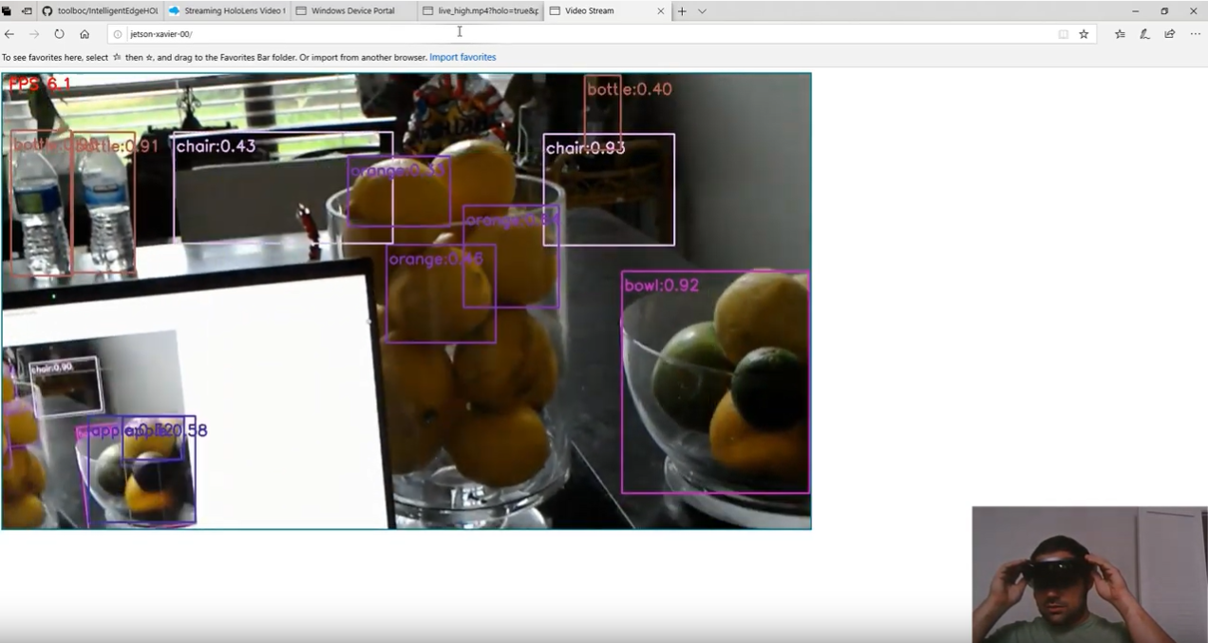Go to the home page
Viewport: 1208px width, 643px height.
[x=85, y=34]
